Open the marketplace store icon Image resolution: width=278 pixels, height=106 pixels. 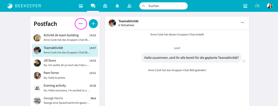(x=245, y=6)
